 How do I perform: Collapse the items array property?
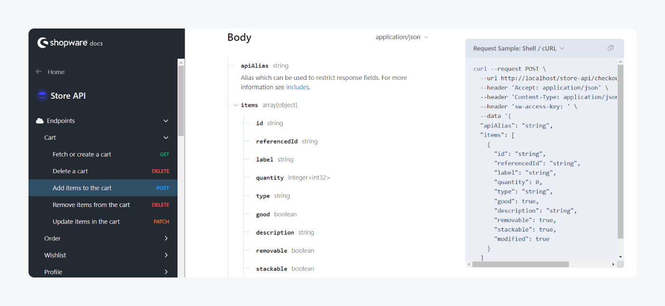[236, 105]
